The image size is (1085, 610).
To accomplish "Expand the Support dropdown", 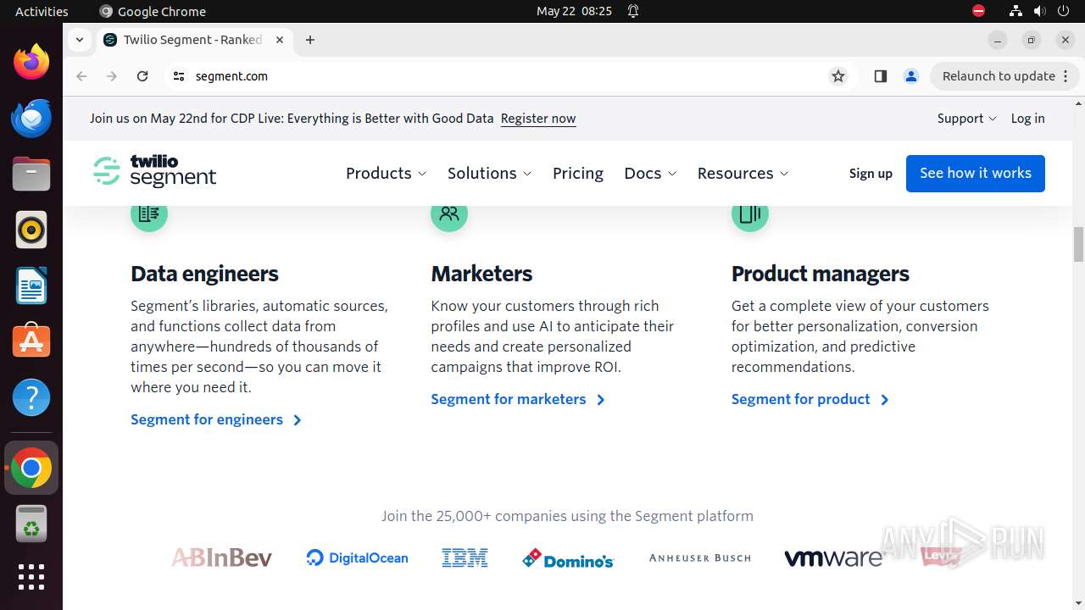I will (967, 119).
